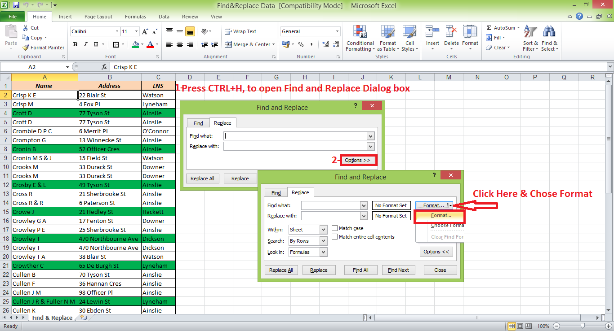Click the Insert cells icon

point(432,32)
